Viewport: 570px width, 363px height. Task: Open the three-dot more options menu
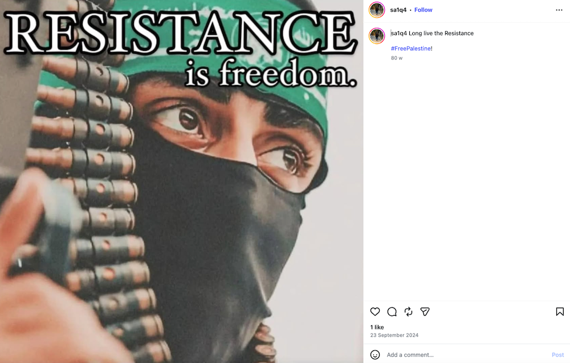pos(559,10)
